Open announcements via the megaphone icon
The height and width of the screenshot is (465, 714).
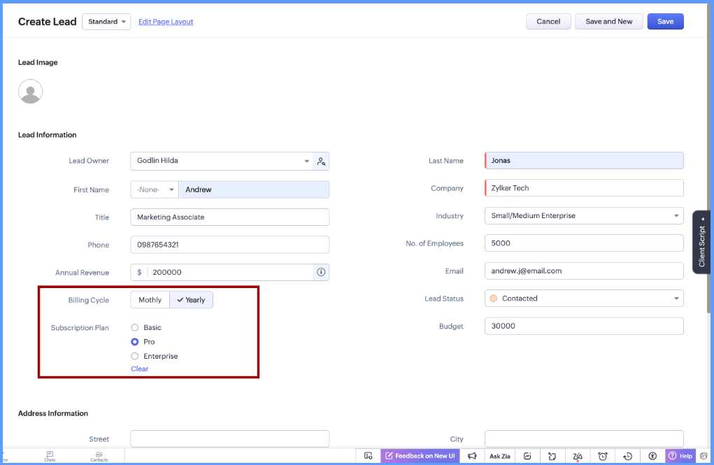pyautogui.click(x=473, y=455)
